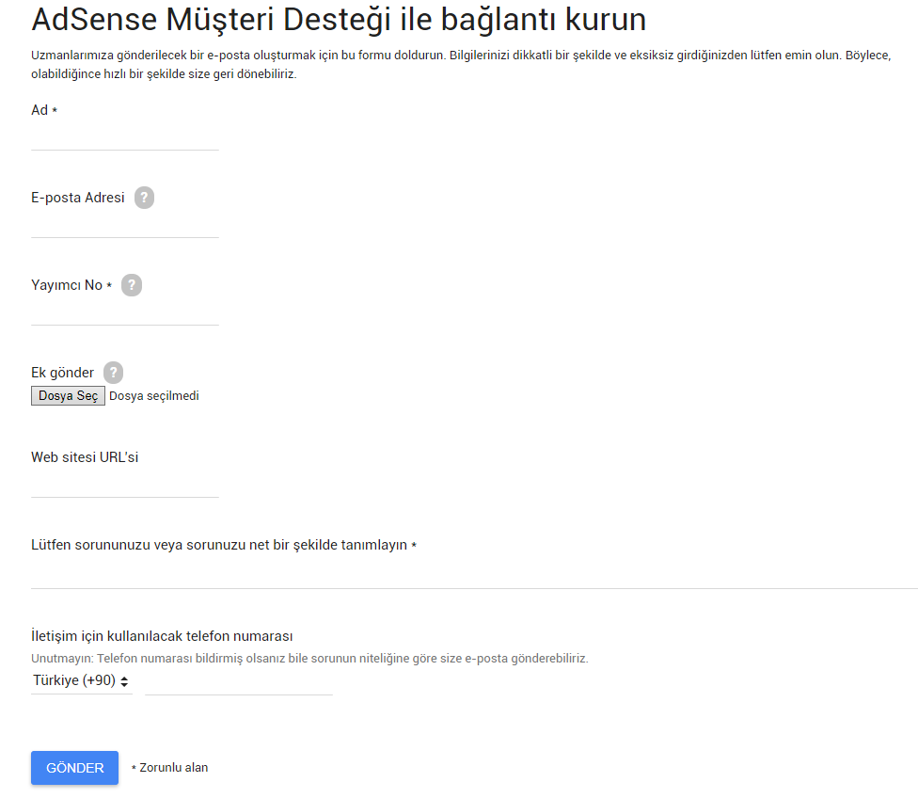The height and width of the screenshot is (798, 918).
Task: Click the "Dosya seçilmedi" file status text
Action: [154, 396]
